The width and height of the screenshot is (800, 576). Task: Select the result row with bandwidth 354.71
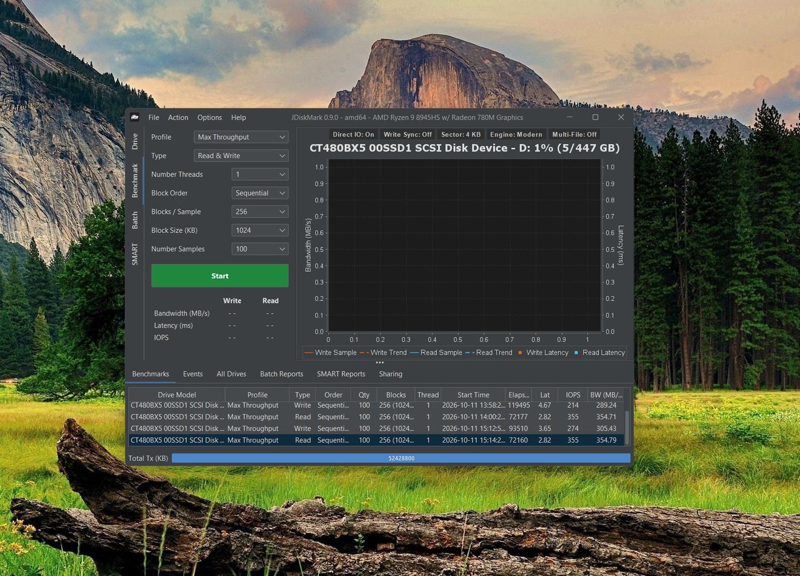(376, 417)
